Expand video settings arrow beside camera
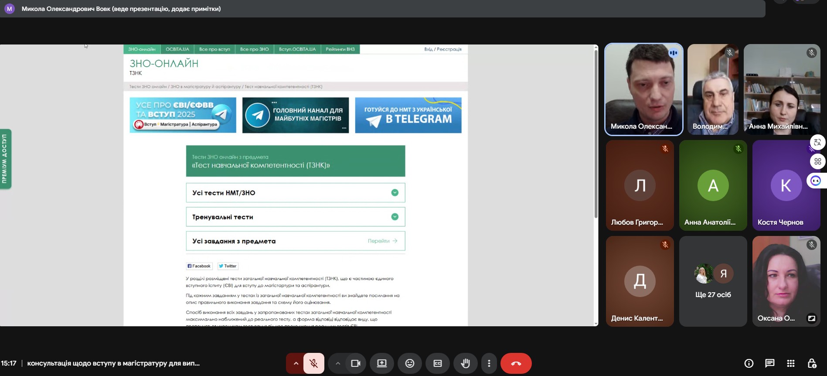 click(337, 363)
